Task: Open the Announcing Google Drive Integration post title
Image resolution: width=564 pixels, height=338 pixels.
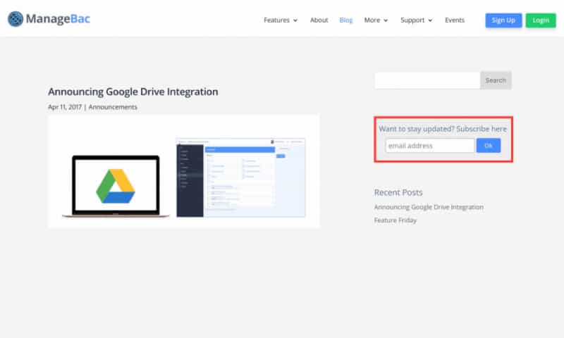Action: click(133, 92)
